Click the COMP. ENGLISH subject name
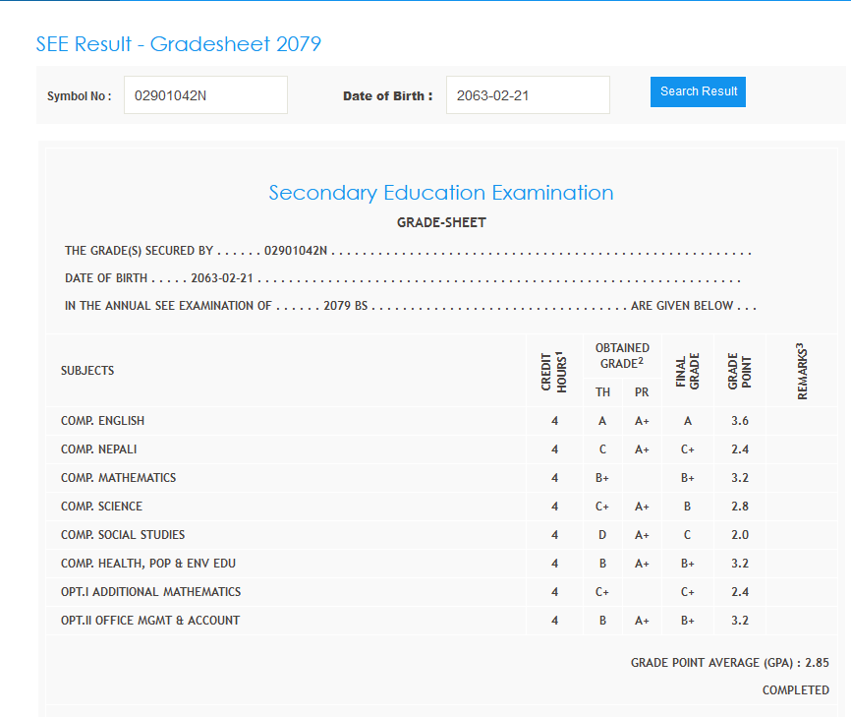This screenshot has height=717, width=851. (102, 421)
